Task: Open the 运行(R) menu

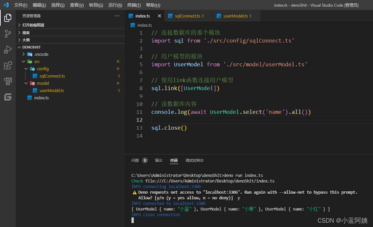Action: (x=115, y=5)
